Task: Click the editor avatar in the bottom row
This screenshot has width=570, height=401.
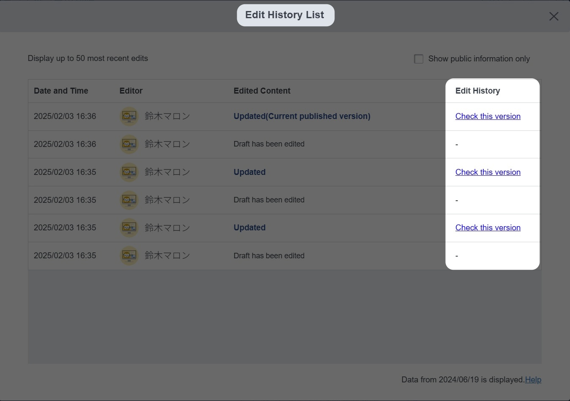Action: 129,256
